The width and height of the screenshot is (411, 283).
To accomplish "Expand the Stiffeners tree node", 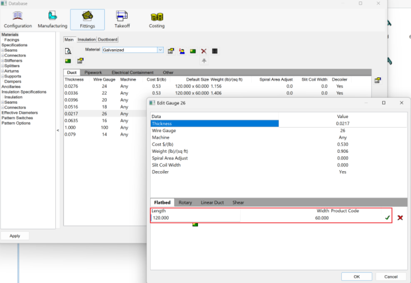I will (3, 60).
